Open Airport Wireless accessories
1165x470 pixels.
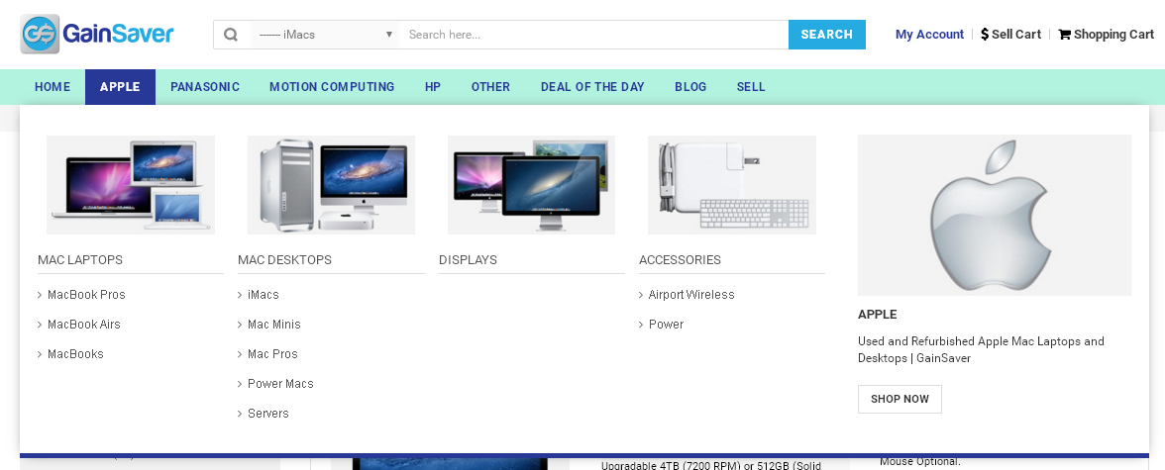pos(691,295)
